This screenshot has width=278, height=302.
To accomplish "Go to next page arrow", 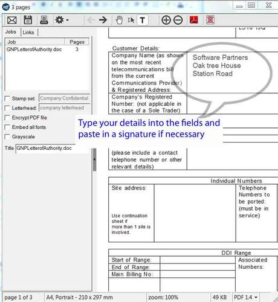I will 103,20.
